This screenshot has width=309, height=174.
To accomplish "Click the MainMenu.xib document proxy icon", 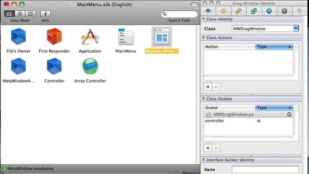I will 73,5.
